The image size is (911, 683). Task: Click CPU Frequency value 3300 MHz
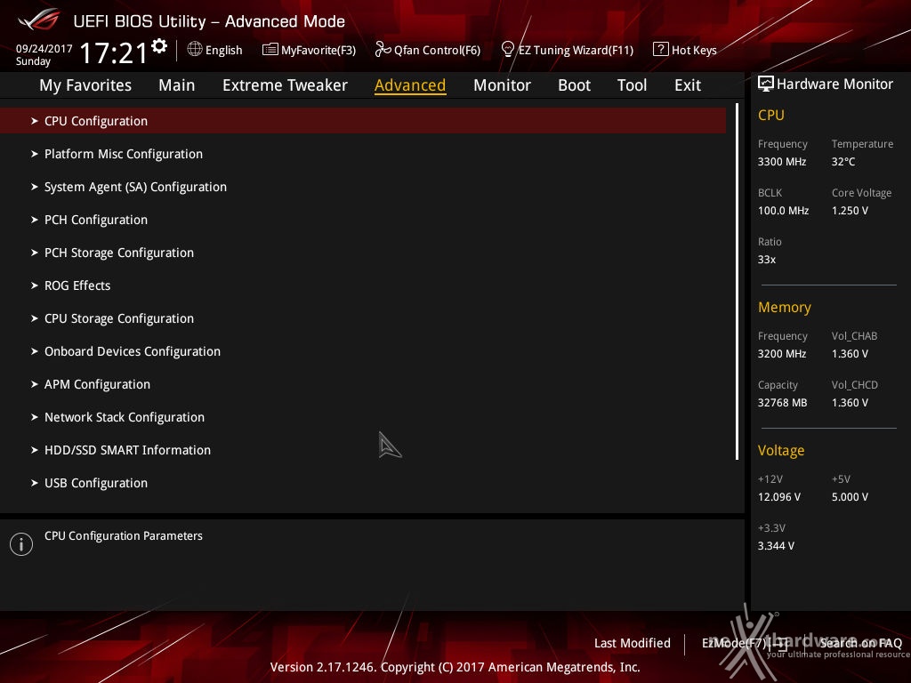point(782,162)
